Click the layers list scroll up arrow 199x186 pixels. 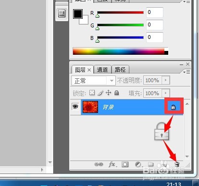click(187, 104)
